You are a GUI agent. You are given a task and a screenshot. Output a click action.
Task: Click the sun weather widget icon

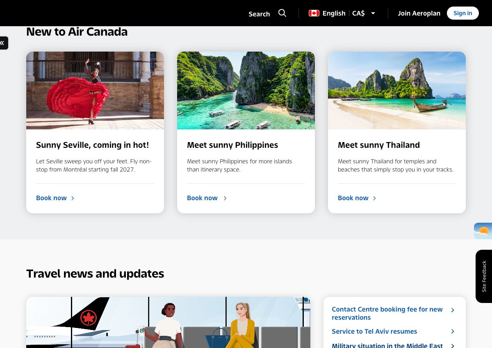click(483, 231)
